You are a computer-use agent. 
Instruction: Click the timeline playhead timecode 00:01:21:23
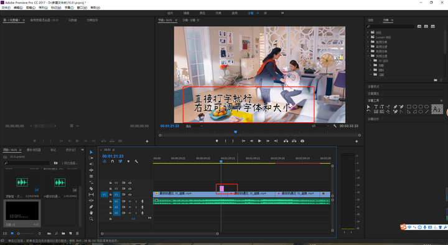tap(113, 156)
